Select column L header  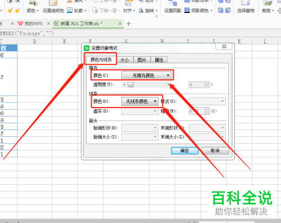265,42
